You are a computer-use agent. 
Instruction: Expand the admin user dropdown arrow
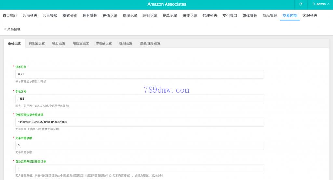coord(329,4)
